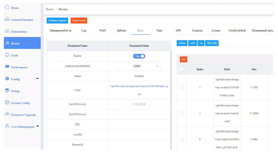Click the Fault bell icon

(7, 55)
